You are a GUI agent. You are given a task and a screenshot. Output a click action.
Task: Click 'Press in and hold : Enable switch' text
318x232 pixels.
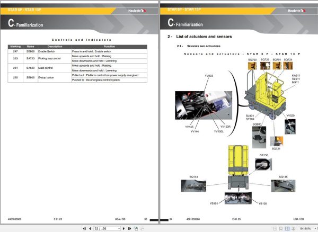coord(92,51)
